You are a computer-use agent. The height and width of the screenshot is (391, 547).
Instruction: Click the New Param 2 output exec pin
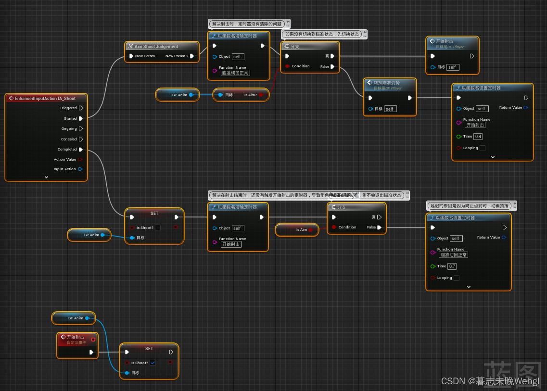click(x=192, y=56)
